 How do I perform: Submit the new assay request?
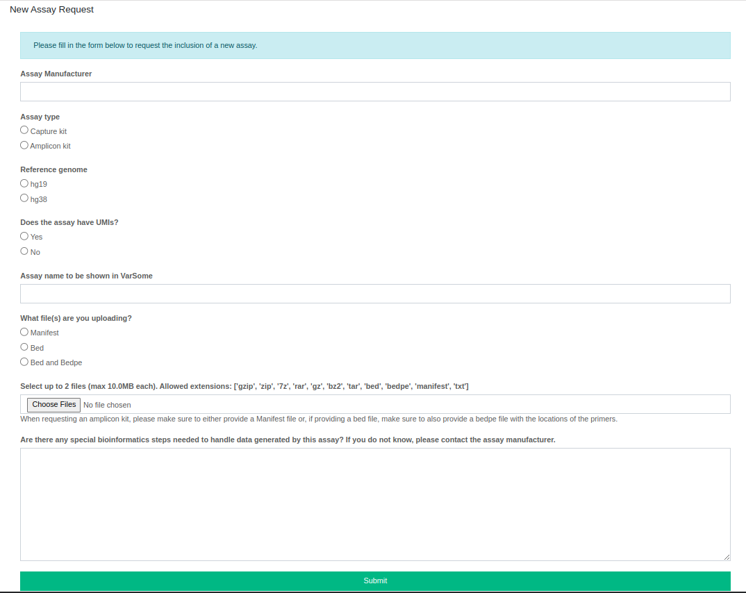click(x=375, y=581)
